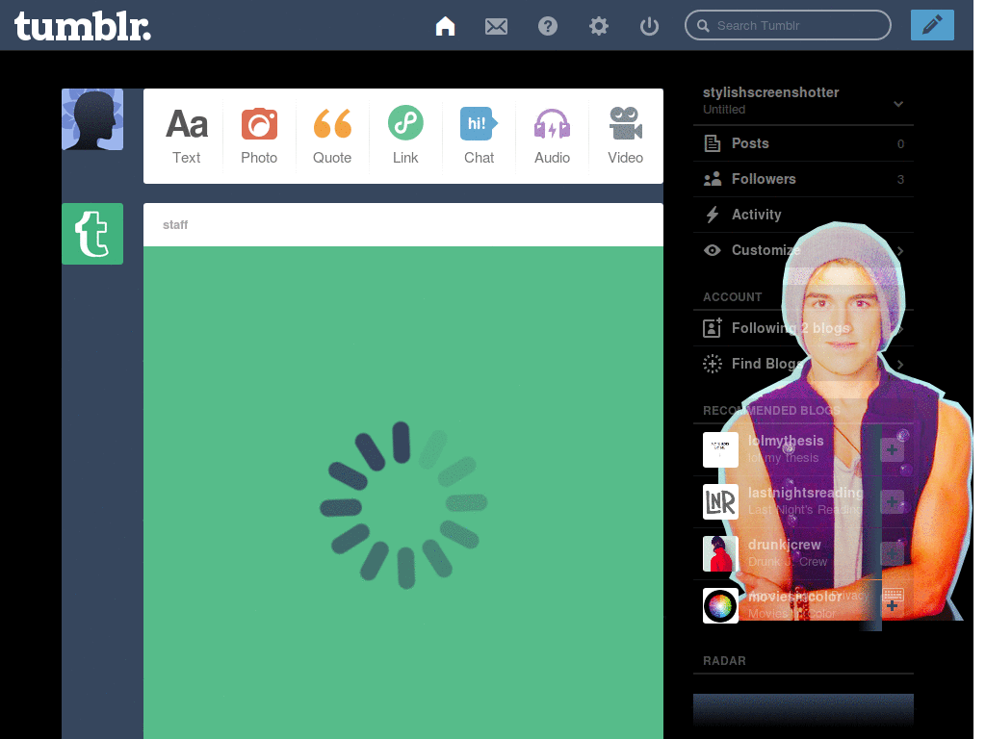Viewport: 986px width, 739px height.
Task: Click the lolmythesis avatar thumbnail
Action: tap(720, 449)
